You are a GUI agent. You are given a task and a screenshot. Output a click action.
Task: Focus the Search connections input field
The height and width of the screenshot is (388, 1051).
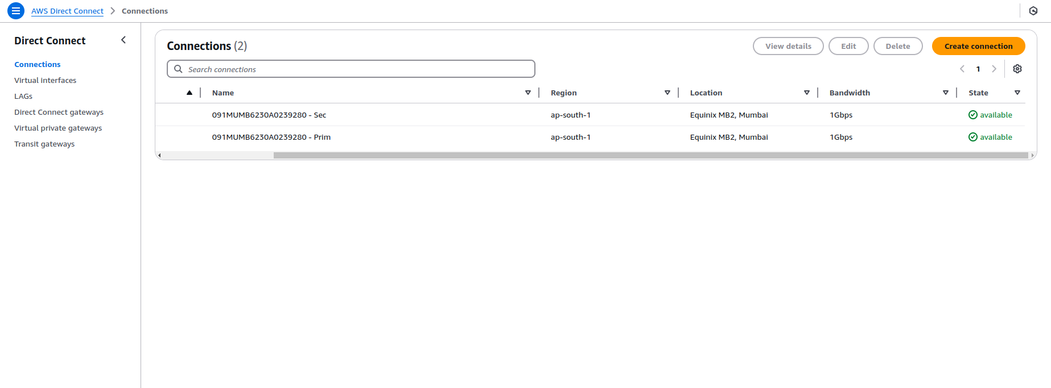tap(351, 69)
